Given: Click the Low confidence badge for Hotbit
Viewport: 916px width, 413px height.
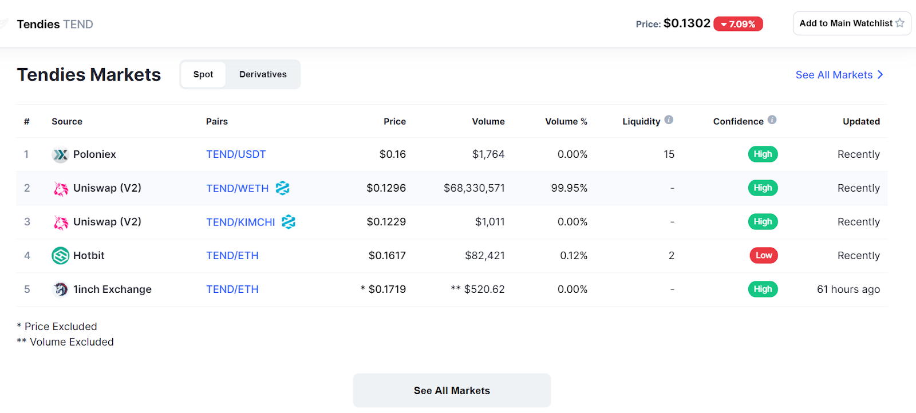Looking at the screenshot, I should click(x=764, y=255).
